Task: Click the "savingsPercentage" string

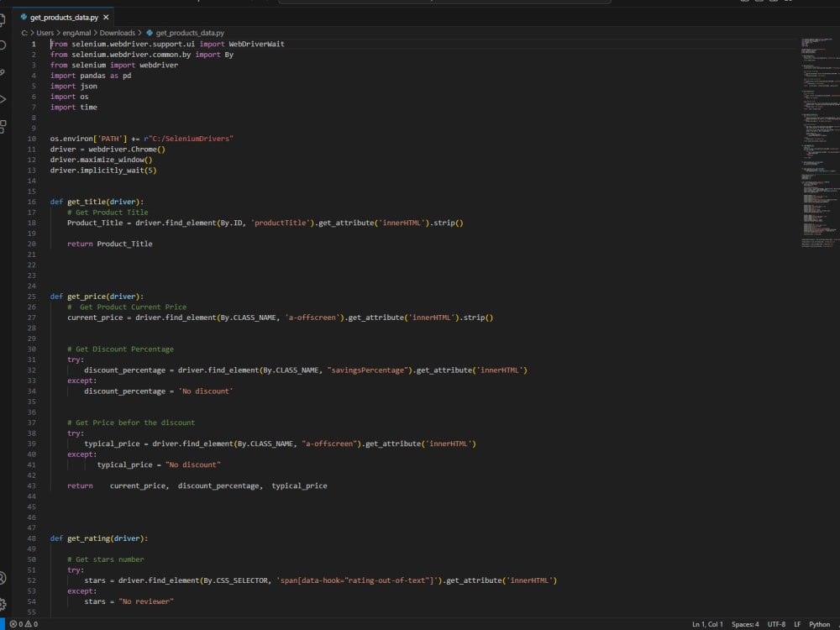Action: 368,370
